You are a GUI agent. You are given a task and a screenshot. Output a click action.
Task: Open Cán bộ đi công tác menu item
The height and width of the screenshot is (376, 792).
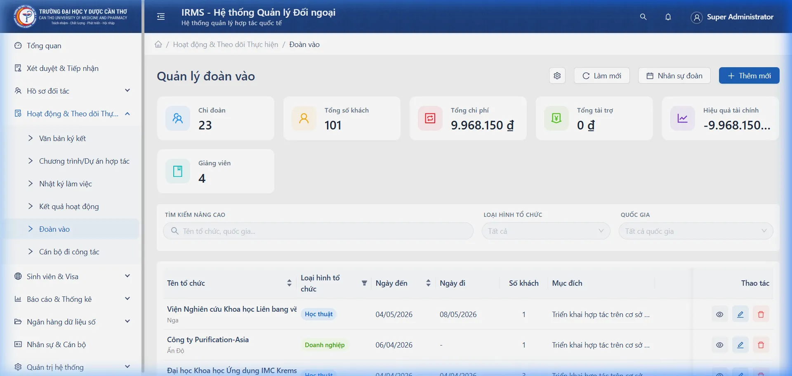[69, 252]
